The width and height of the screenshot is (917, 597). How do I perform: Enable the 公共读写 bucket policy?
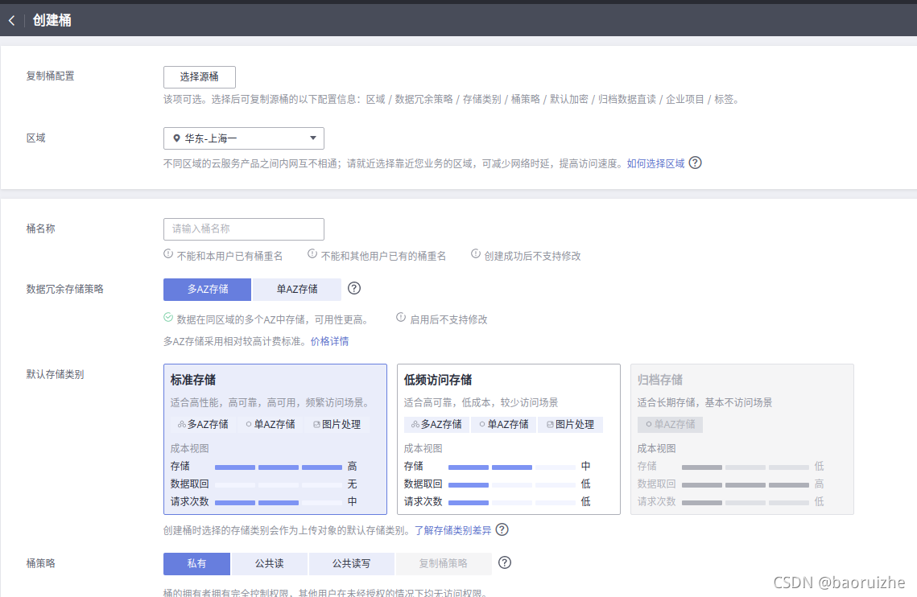(351, 563)
